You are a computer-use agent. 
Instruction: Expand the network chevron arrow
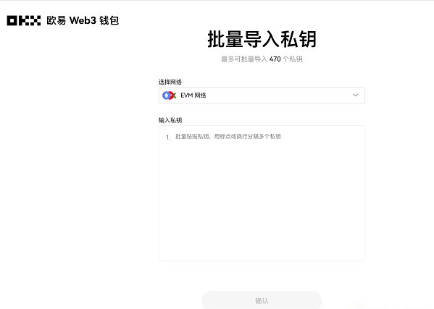click(356, 96)
